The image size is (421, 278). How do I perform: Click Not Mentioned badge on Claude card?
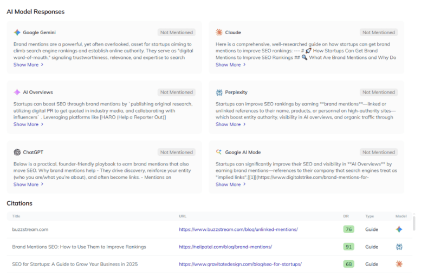click(x=379, y=32)
